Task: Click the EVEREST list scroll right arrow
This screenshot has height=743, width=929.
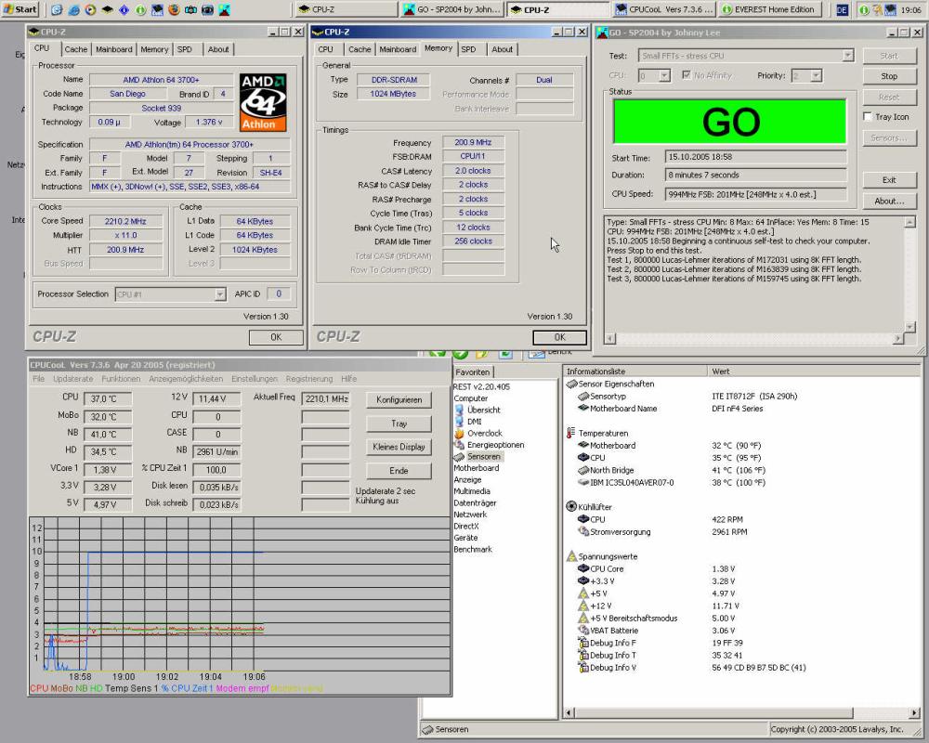Action: (x=914, y=712)
